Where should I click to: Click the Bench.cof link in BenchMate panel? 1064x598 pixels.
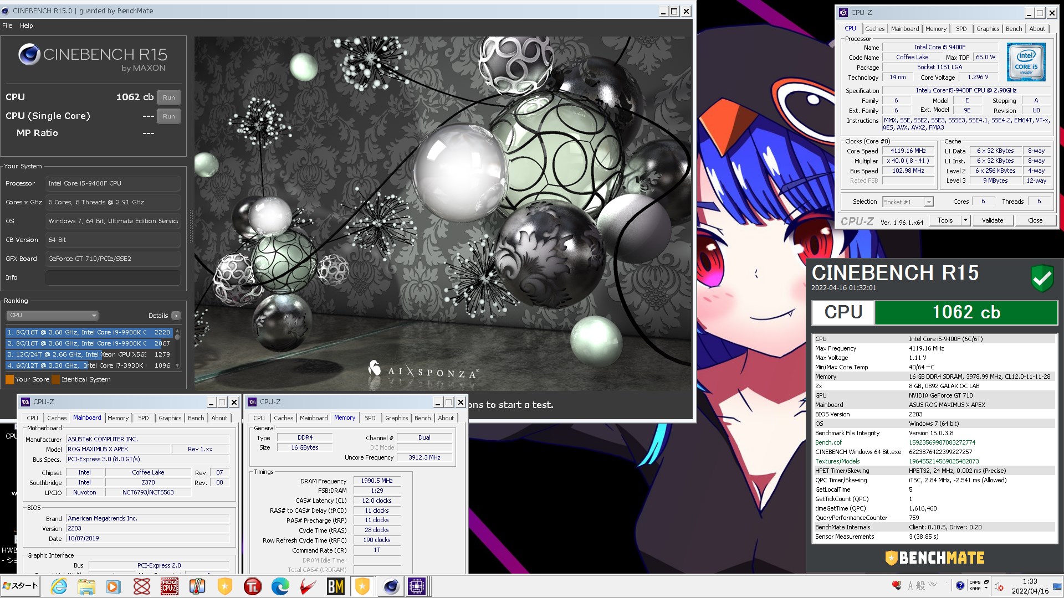coord(828,442)
